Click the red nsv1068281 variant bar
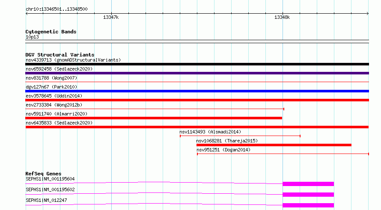Viewport: 381px width, 210px height. coord(274,145)
